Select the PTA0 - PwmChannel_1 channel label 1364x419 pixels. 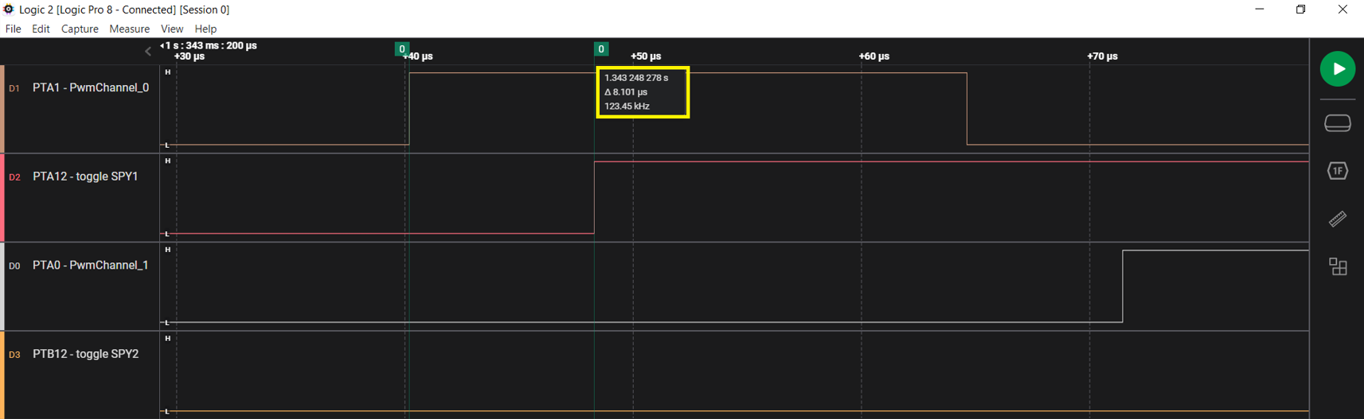(90, 265)
